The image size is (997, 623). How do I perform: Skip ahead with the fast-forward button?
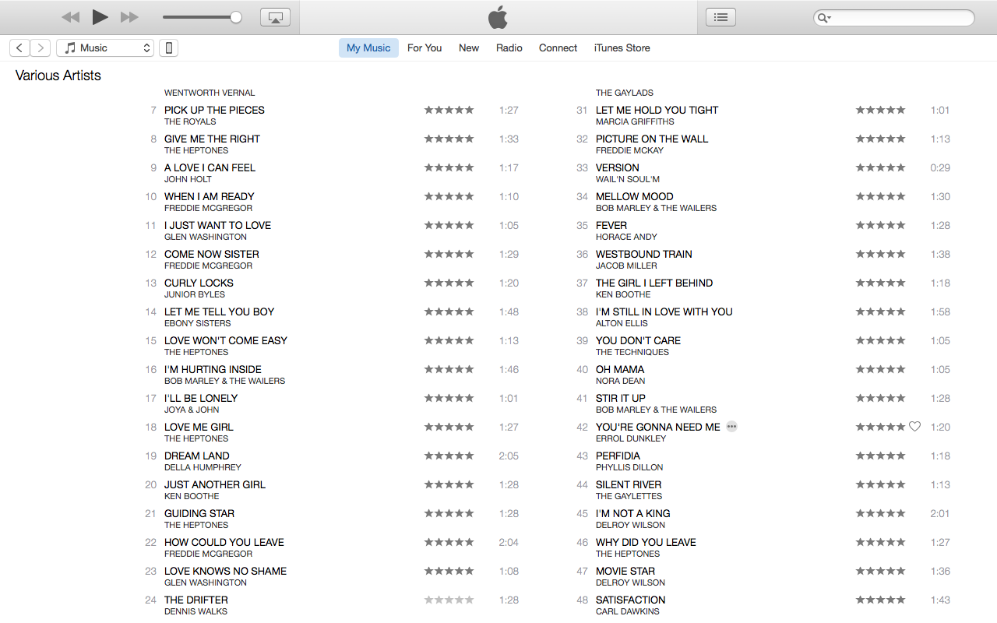coord(129,17)
